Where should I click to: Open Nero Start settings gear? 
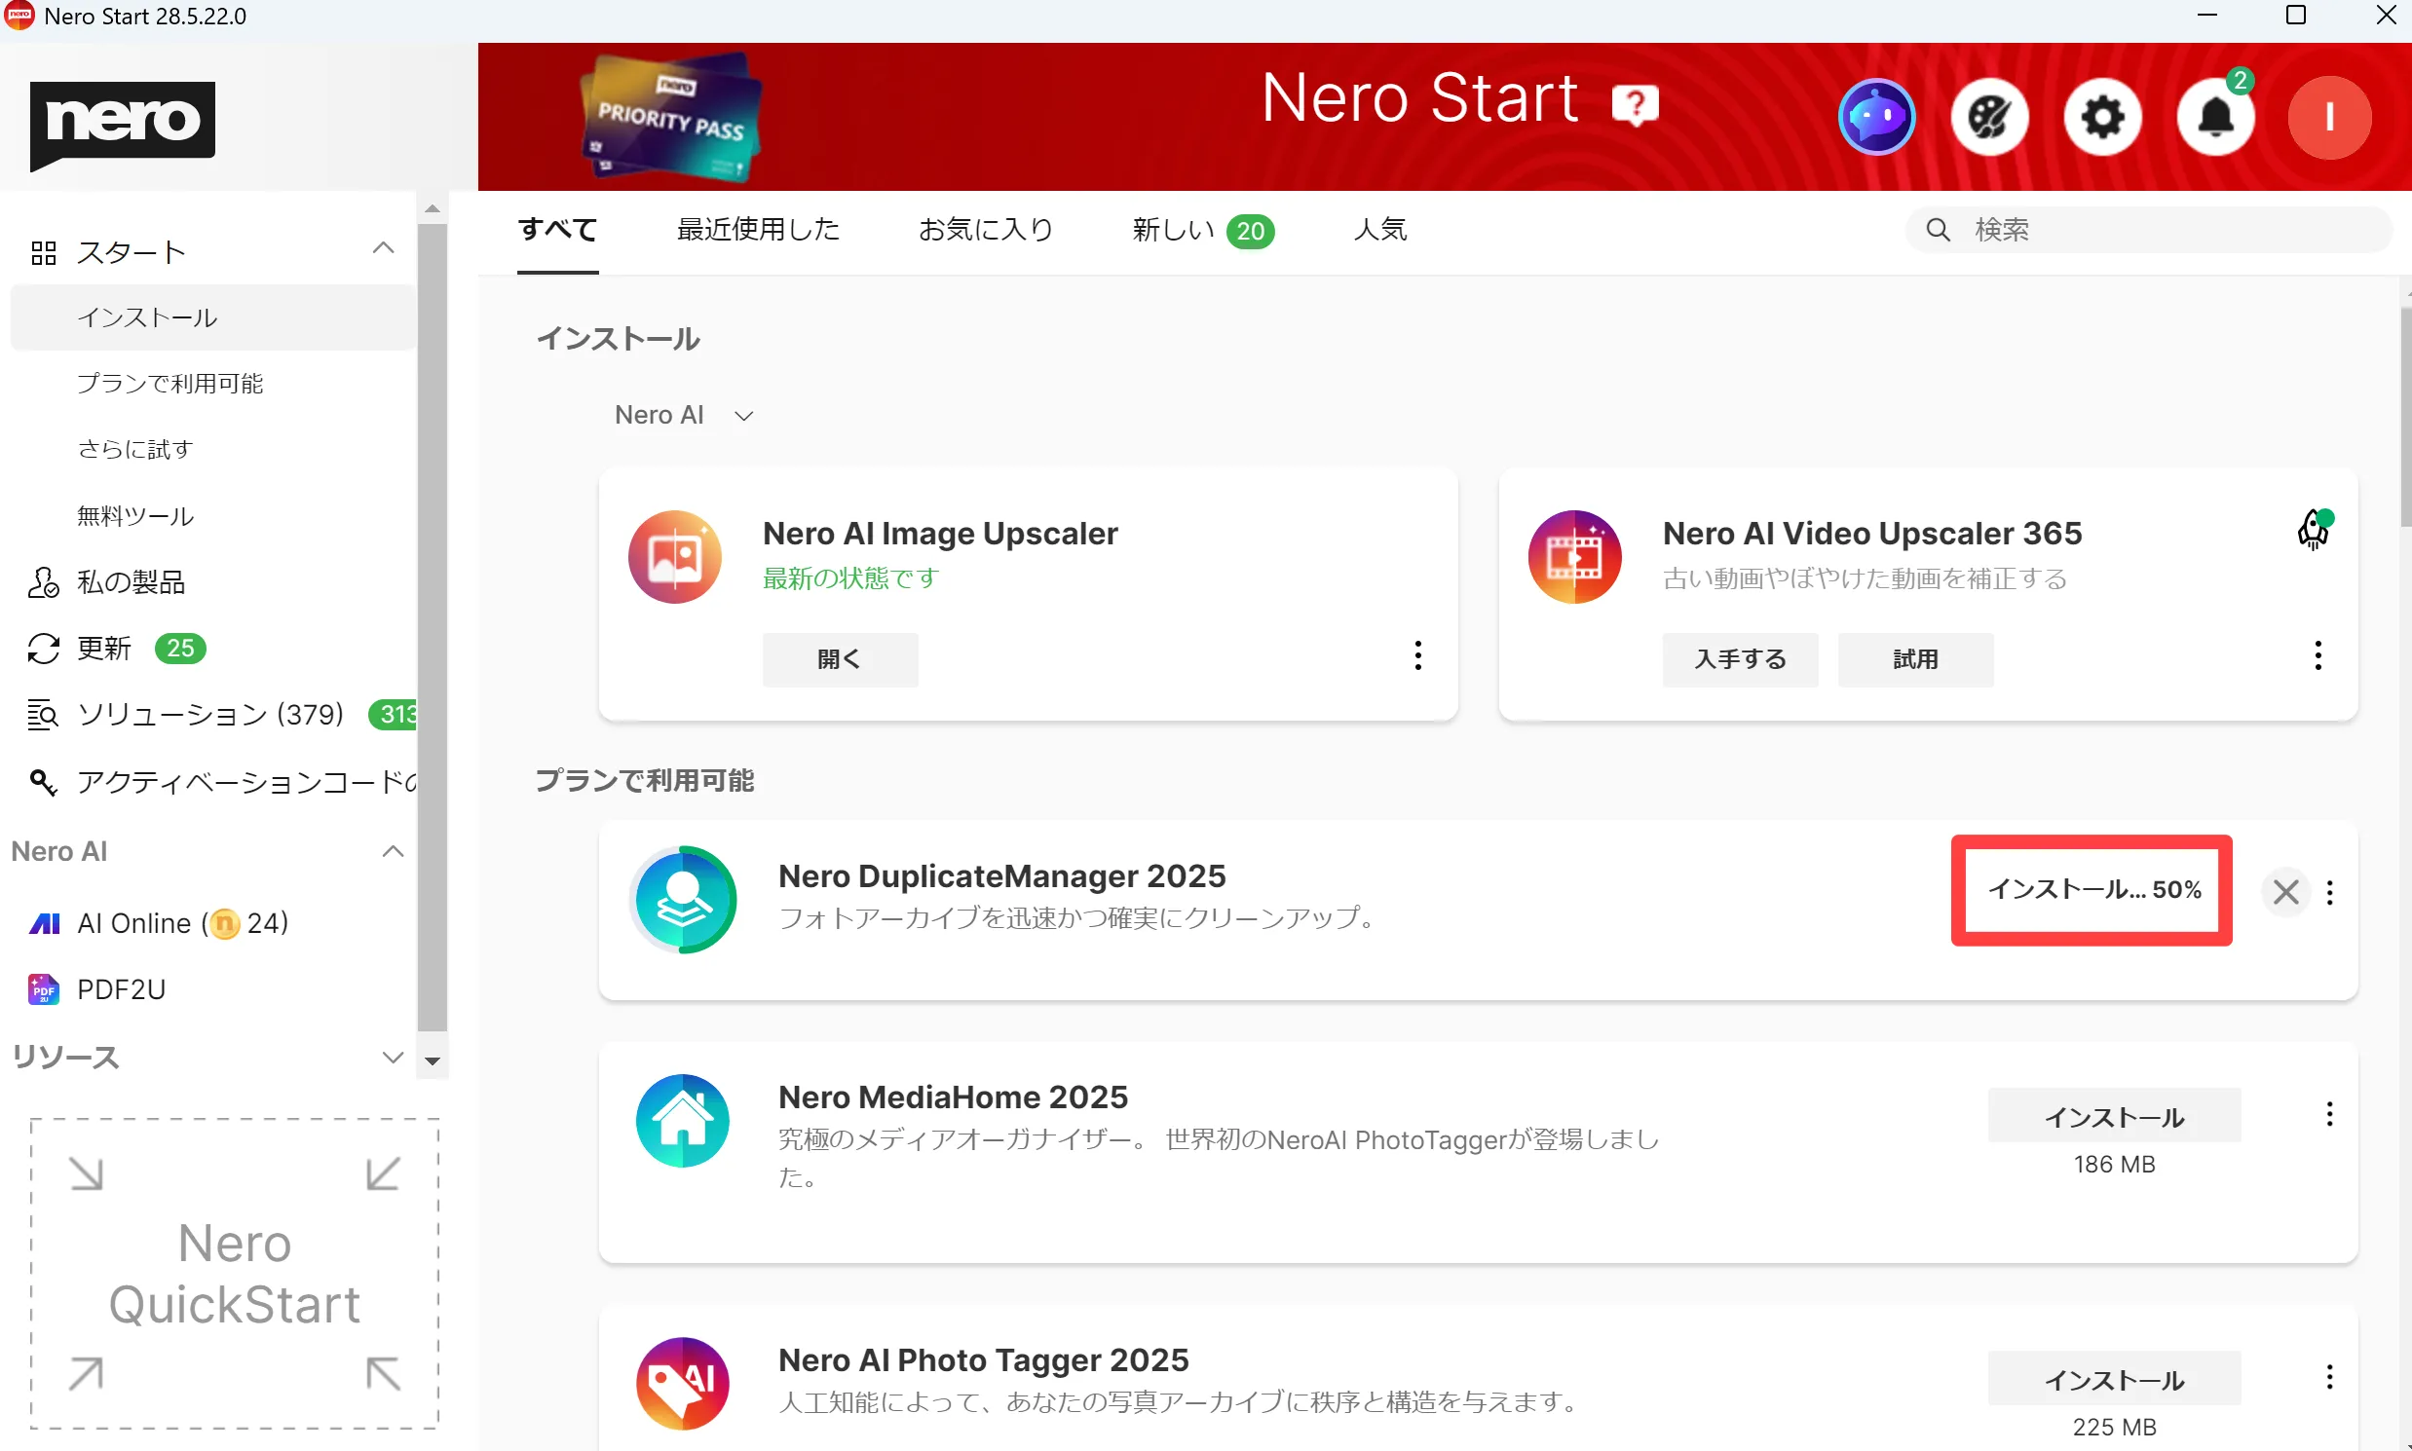(2103, 116)
